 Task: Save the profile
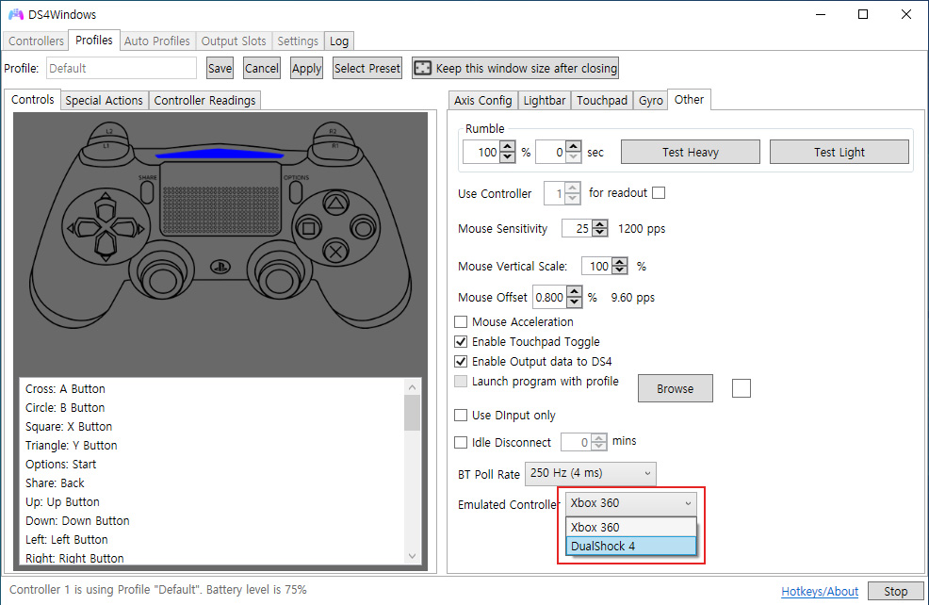220,68
